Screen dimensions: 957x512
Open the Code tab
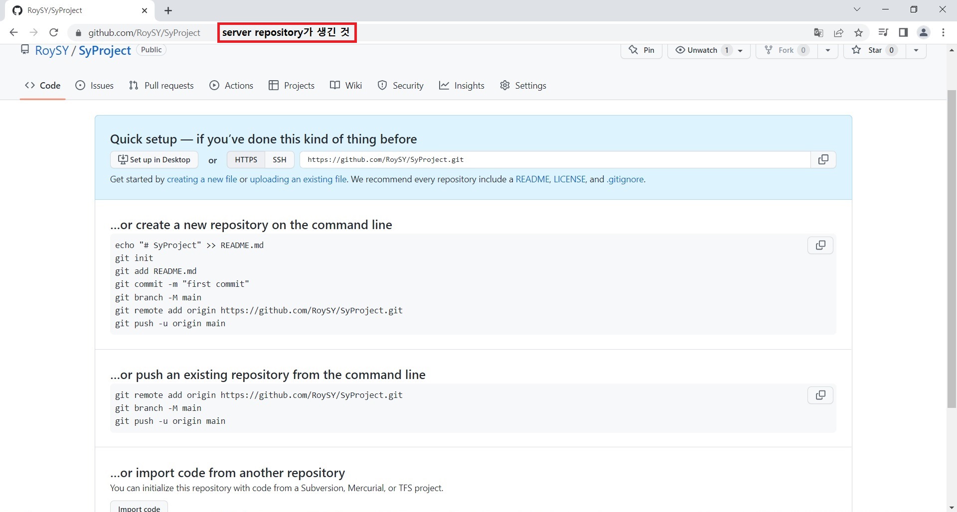[x=43, y=86]
